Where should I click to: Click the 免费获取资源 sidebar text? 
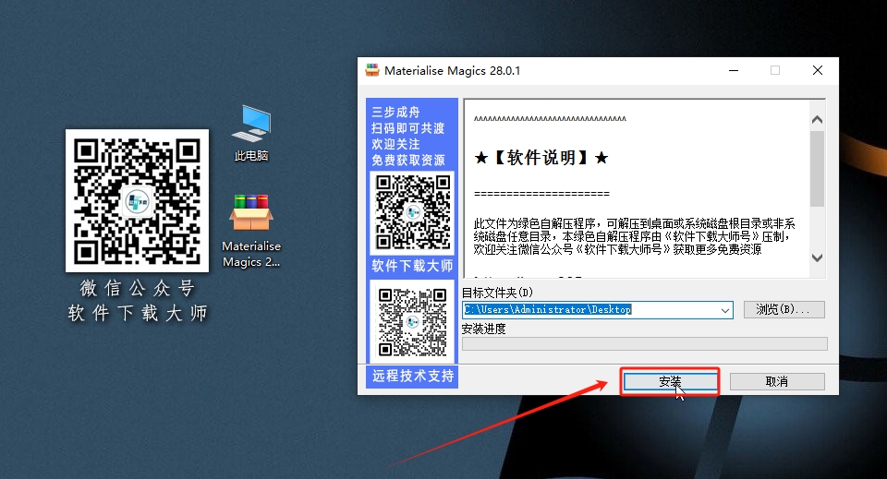(408, 161)
